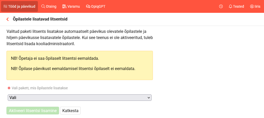This screenshot has width=264, height=118.
Task: Switch to the Otsing menu item
Action: coord(51,6)
